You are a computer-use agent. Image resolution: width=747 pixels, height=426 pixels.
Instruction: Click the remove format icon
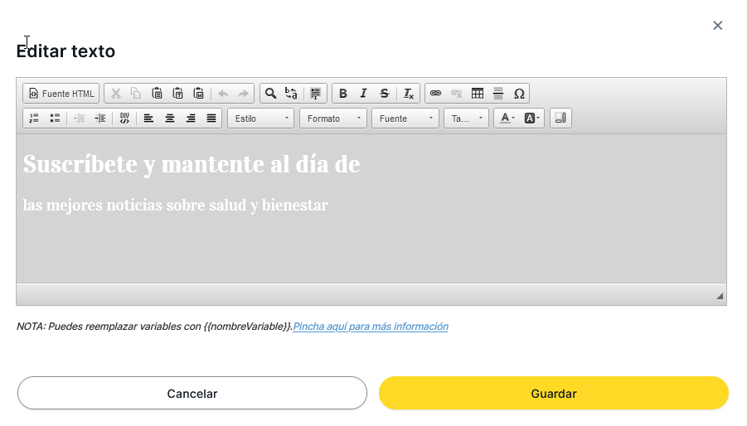coord(408,94)
